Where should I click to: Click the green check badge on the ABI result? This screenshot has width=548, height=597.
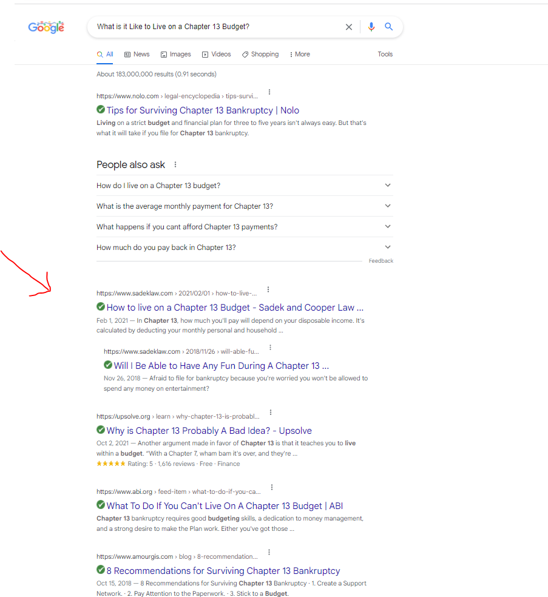[x=101, y=505]
